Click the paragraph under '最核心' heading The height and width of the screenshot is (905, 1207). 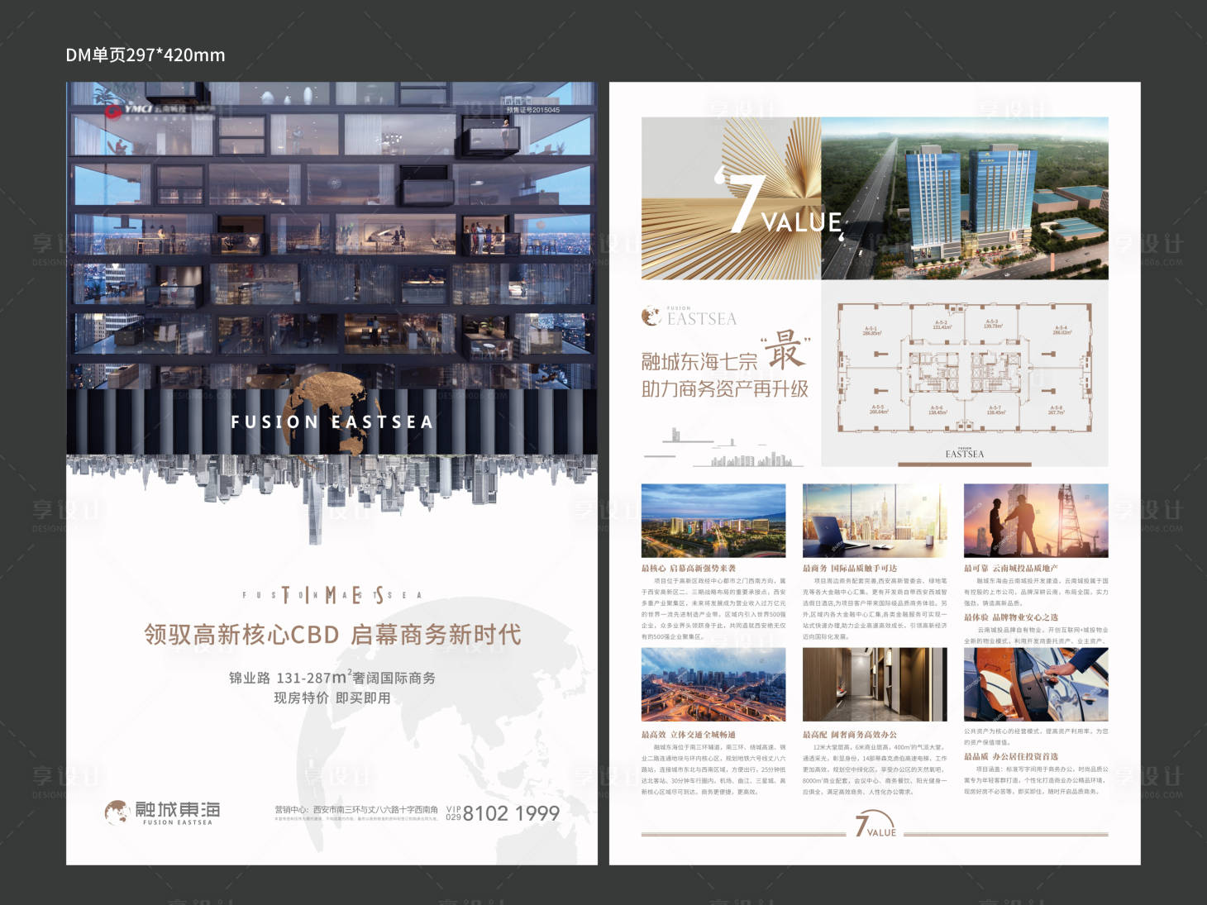(713, 609)
